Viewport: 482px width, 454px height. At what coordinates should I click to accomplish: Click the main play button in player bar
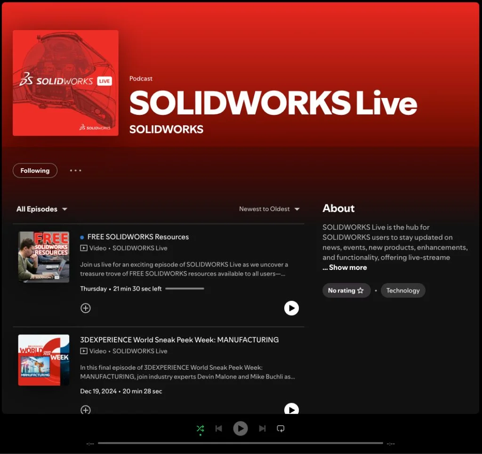(241, 428)
